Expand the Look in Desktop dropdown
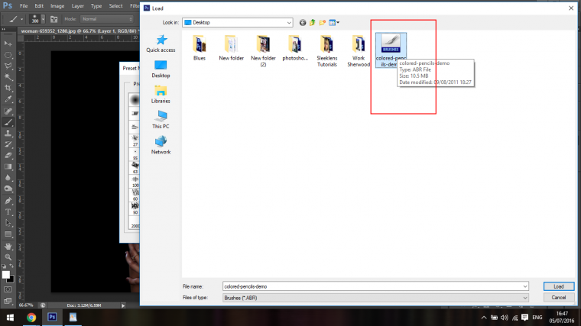581x326 pixels. tap(289, 23)
